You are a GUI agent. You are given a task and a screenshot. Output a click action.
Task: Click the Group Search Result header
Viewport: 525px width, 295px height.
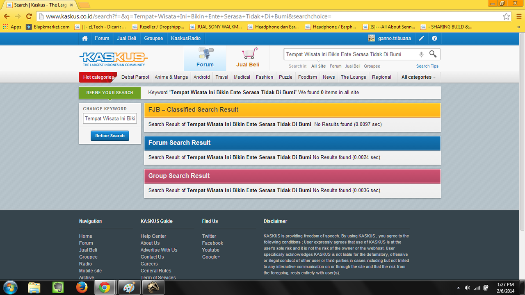click(292, 176)
